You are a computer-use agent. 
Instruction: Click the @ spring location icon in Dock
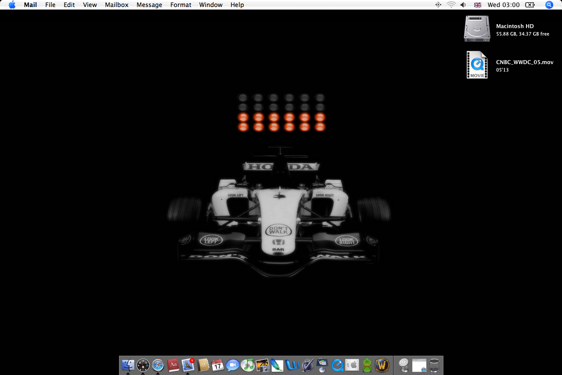click(404, 365)
